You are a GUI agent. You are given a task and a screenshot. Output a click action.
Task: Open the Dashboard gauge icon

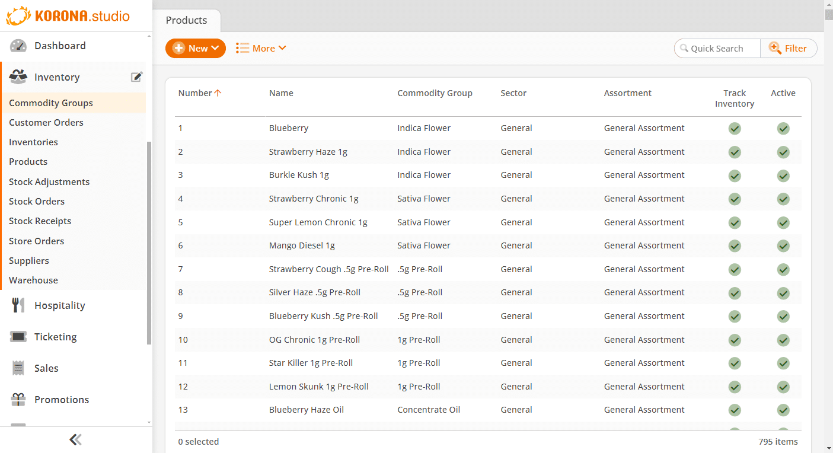click(18, 46)
